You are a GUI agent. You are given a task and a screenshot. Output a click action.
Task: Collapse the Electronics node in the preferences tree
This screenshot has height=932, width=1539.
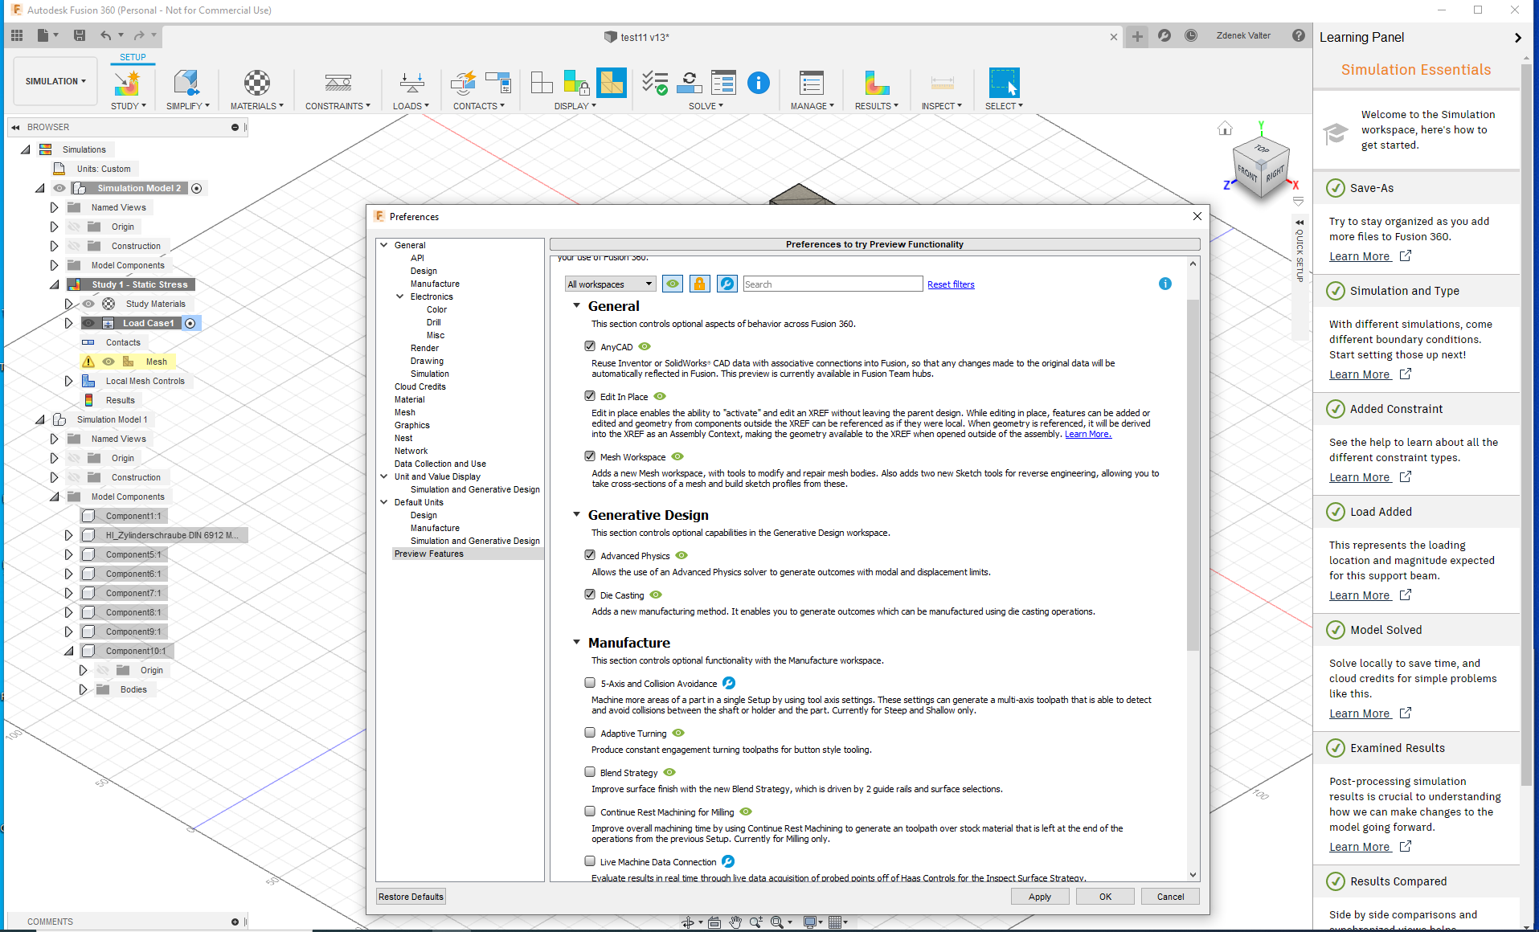[399, 296]
